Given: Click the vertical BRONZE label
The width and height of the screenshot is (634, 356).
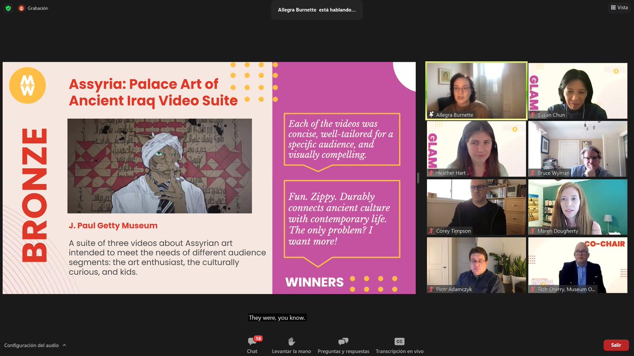Looking at the screenshot, I should (x=34, y=195).
